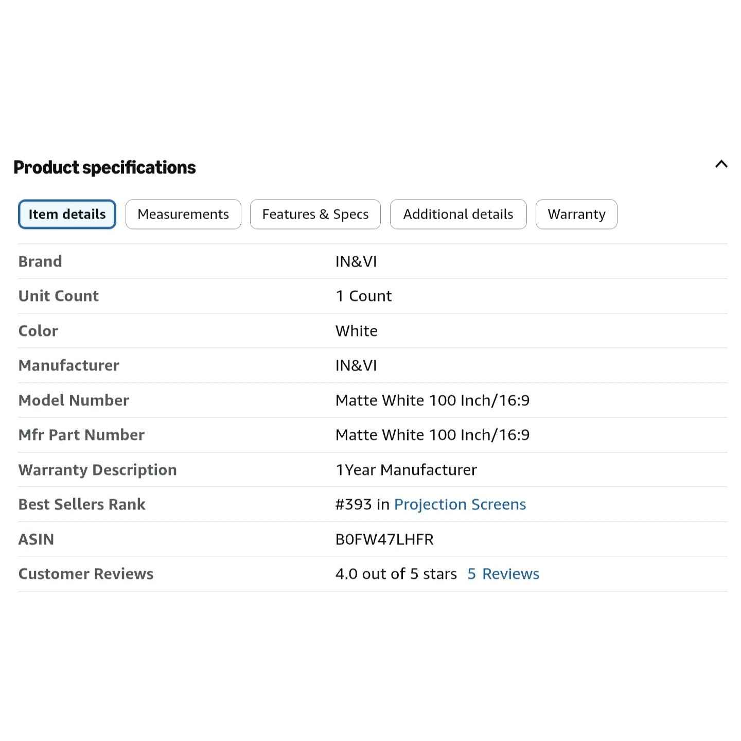Viewport: 741px width, 741px height.
Task: Click the 4.0 out of 5 stars text
Action: click(396, 574)
